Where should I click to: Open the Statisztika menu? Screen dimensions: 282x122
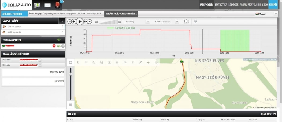point(221,5)
